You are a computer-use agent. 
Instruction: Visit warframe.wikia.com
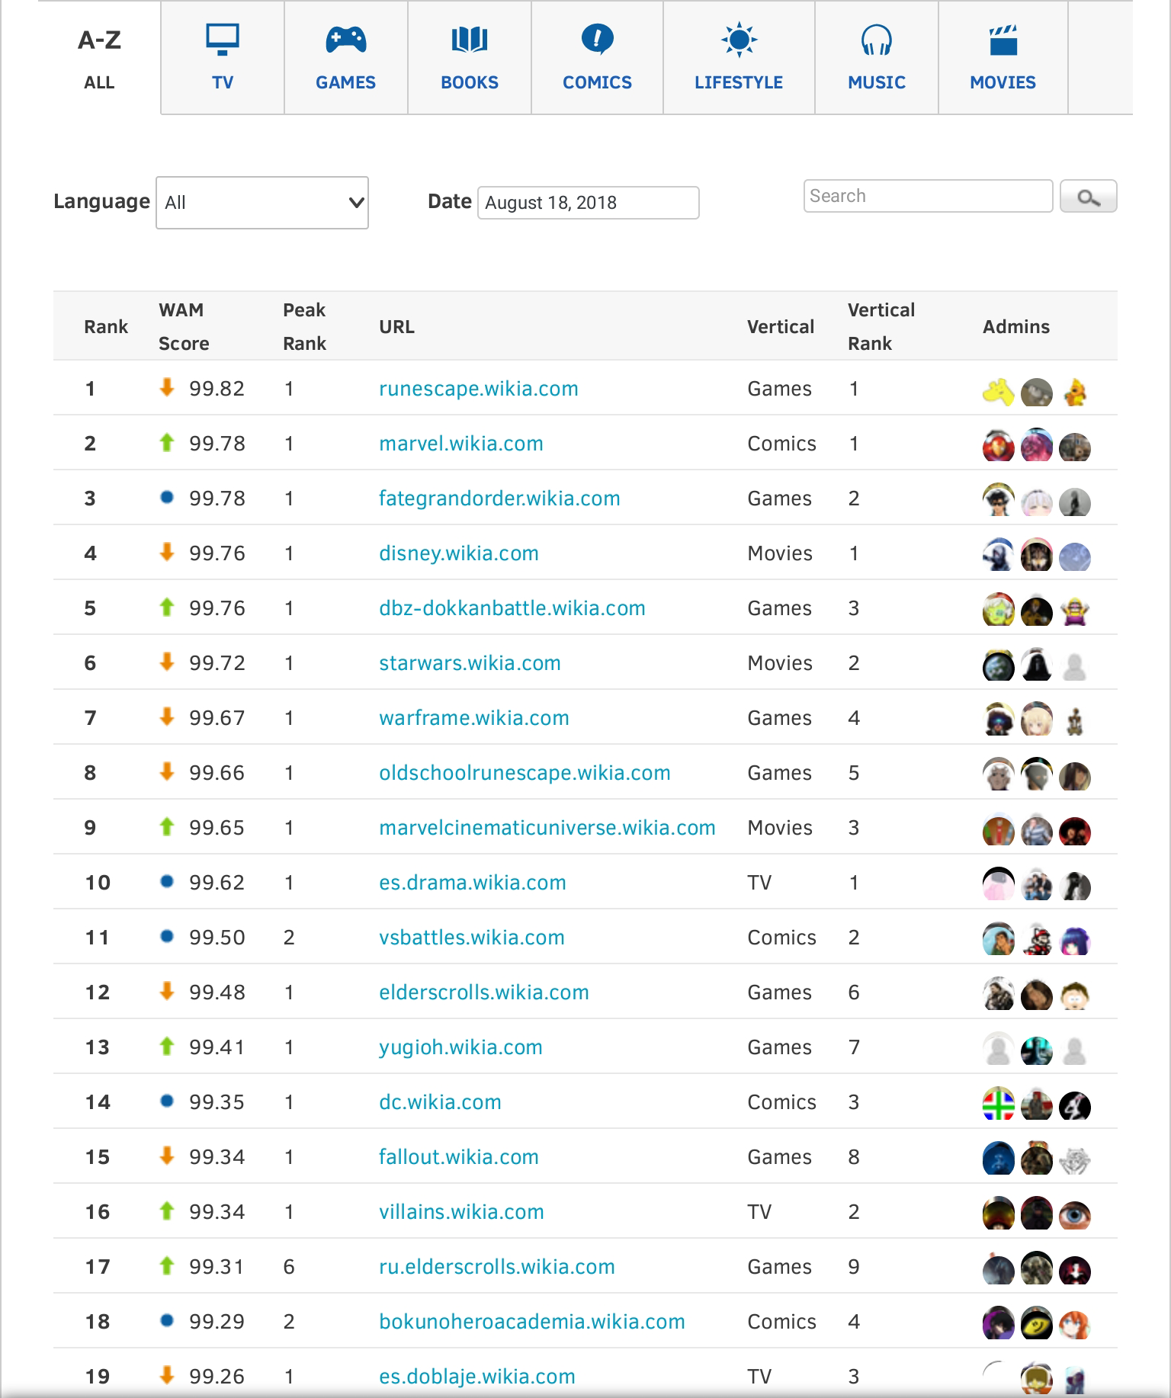473,718
